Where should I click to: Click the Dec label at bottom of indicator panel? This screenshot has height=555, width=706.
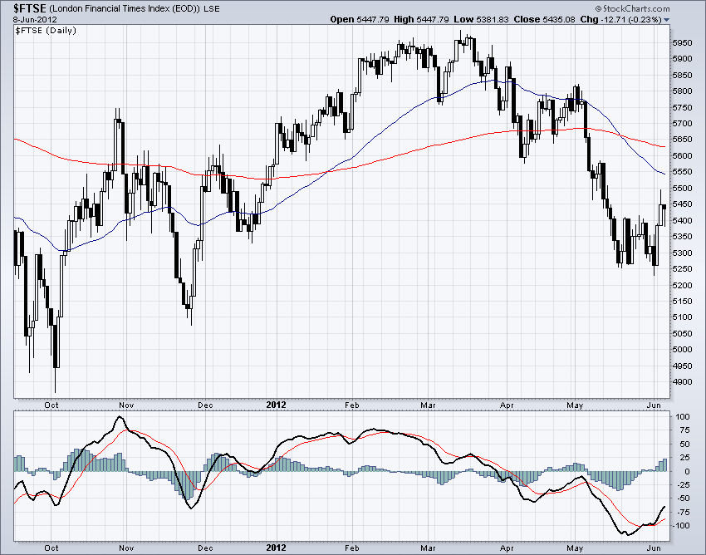coord(205,548)
